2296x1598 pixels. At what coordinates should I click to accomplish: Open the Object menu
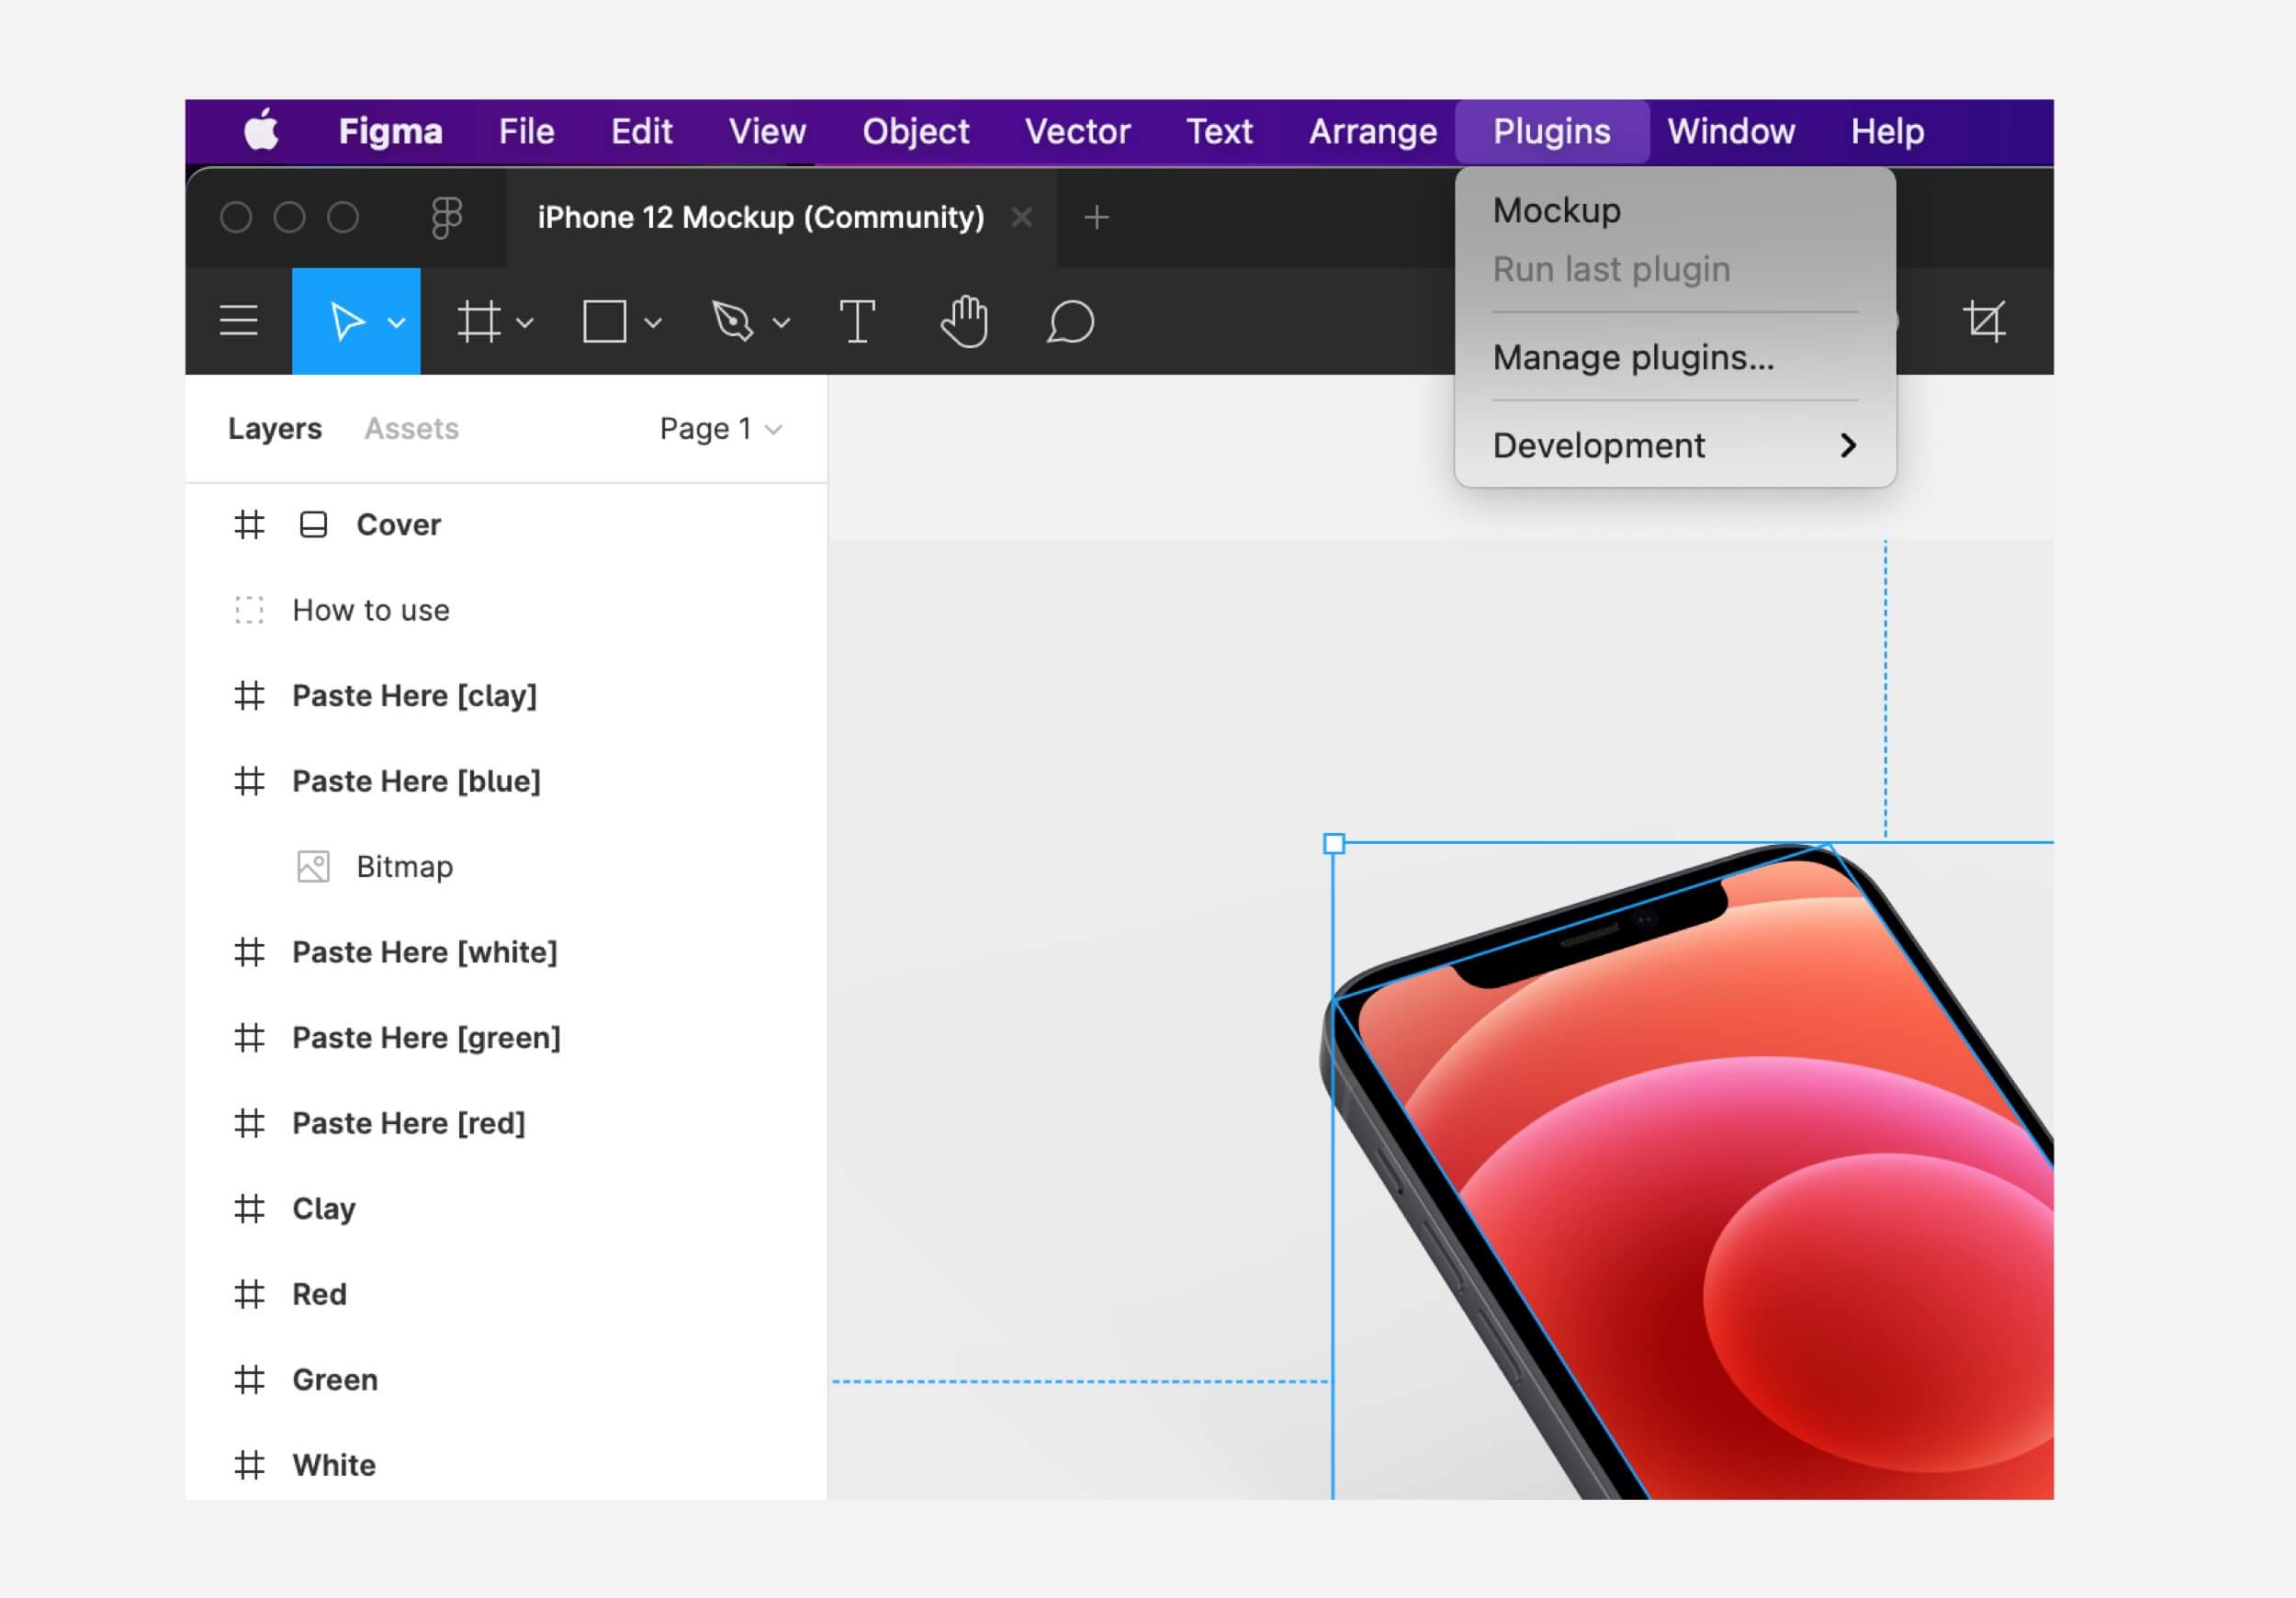915,131
